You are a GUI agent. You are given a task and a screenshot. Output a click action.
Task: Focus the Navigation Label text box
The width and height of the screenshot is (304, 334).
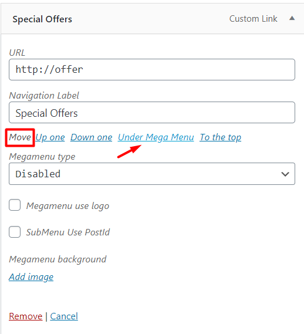coord(152,113)
